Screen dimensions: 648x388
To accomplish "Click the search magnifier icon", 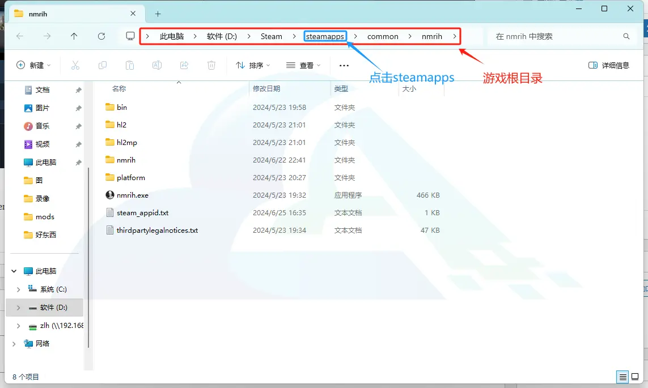I will (626, 36).
